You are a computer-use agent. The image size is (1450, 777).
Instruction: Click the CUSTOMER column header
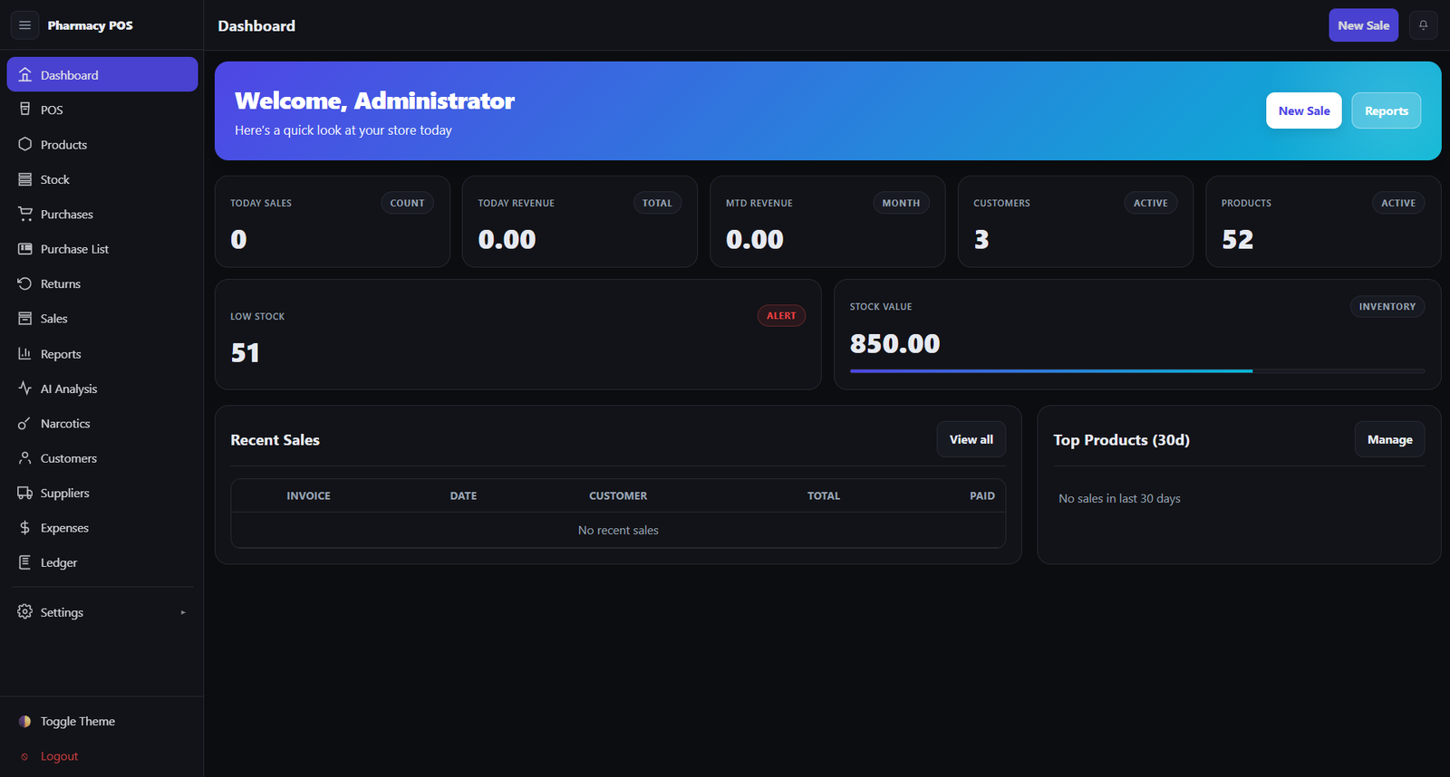coord(618,495)
